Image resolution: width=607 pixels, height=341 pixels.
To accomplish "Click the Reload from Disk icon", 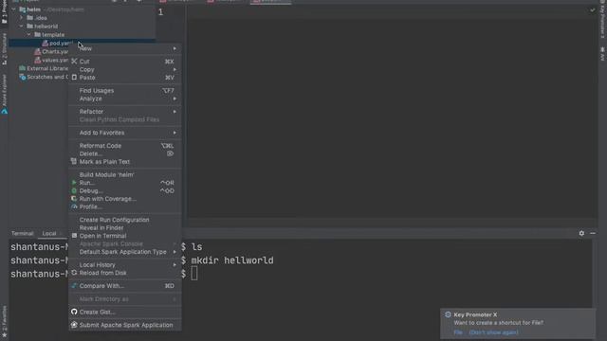I will (74, 273).
